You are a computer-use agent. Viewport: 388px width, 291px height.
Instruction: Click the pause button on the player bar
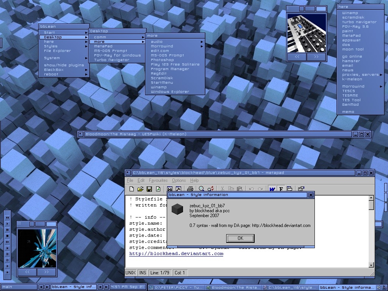tap(8, 230)
